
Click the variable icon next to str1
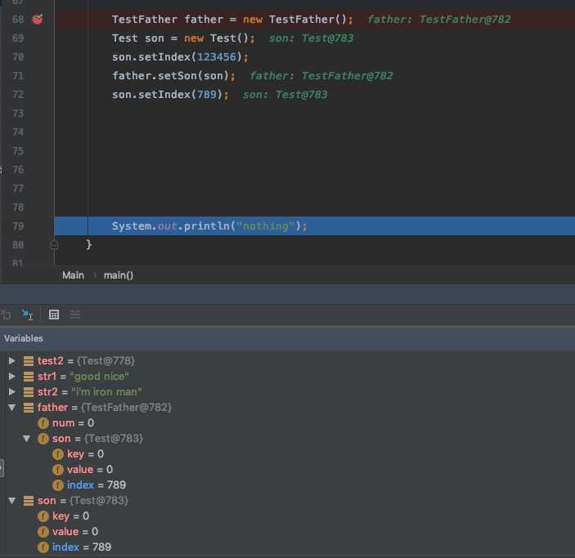pos(29,377)
